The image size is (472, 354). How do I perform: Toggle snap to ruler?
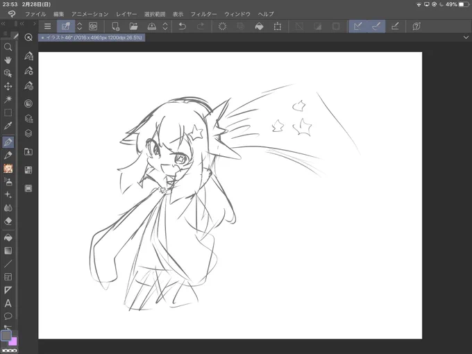pos(358,26)
